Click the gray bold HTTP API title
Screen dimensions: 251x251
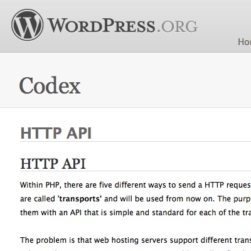(x=56, y=133)
